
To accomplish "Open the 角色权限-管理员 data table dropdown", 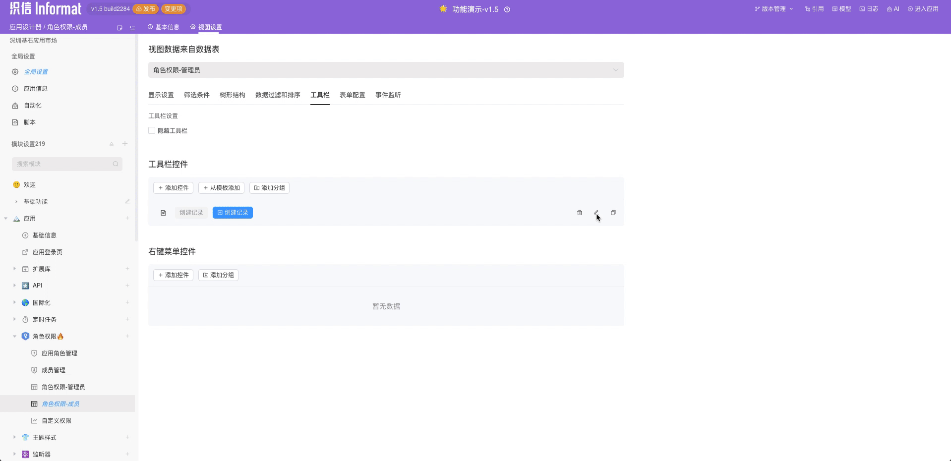I will point(386,70).
